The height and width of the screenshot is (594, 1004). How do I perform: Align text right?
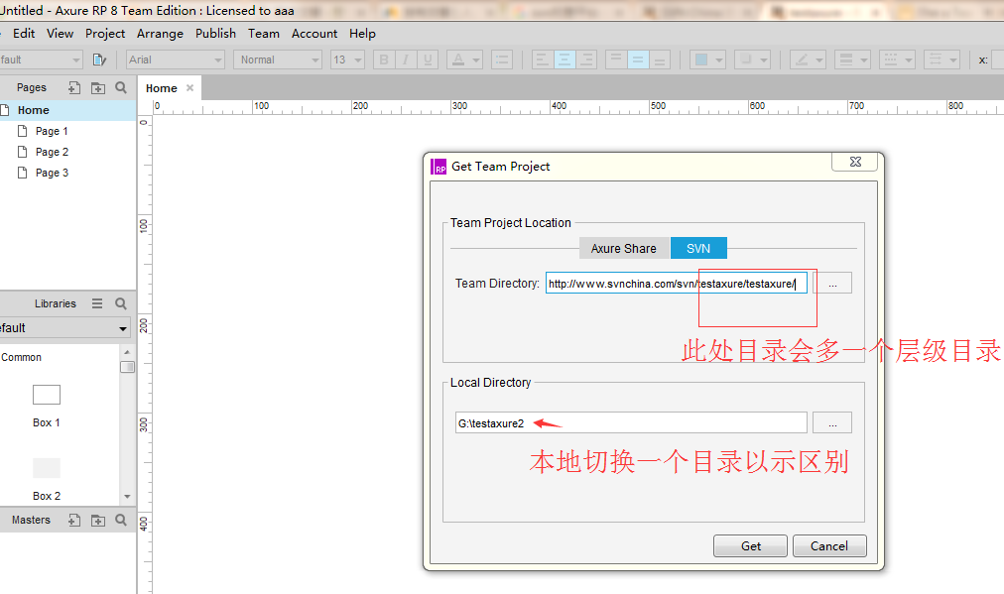(x=586, y=59)
